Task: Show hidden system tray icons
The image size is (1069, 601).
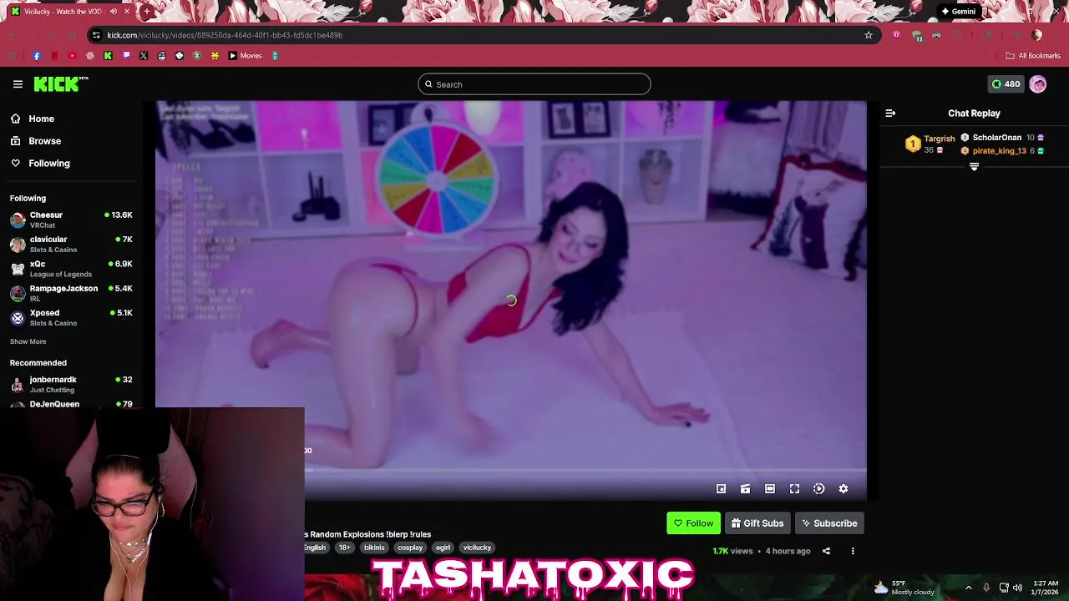Action: [x=969, y=588]
